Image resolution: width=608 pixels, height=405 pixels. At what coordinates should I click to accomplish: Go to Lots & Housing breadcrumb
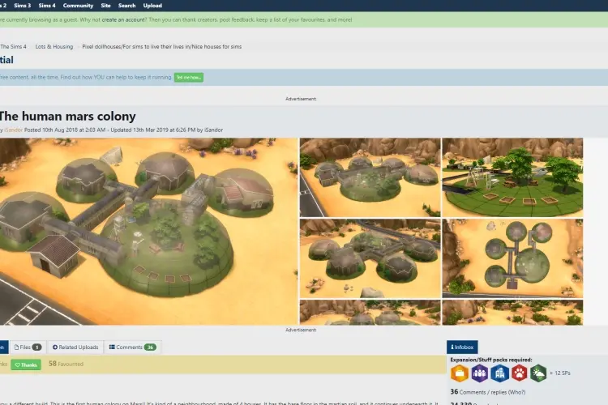(54, 46)
